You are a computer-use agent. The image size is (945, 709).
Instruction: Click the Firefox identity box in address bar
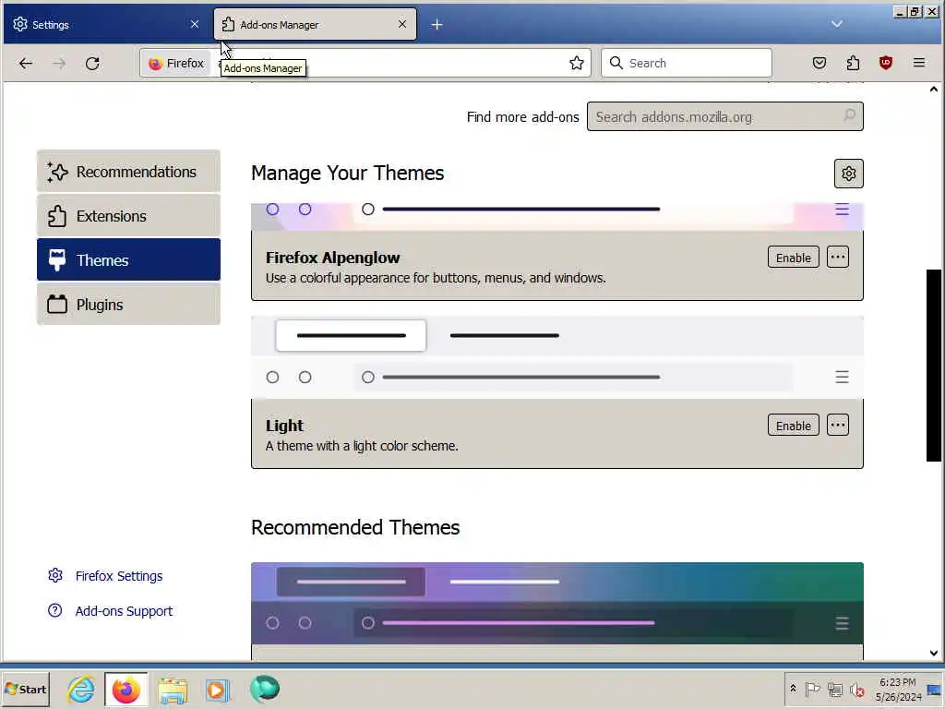(x=176, y=64)
